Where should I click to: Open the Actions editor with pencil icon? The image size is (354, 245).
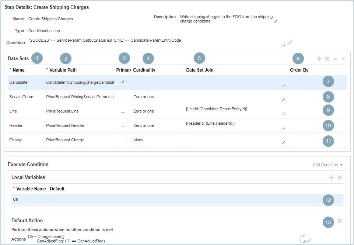pyautogui.click(x=309, y=241)
